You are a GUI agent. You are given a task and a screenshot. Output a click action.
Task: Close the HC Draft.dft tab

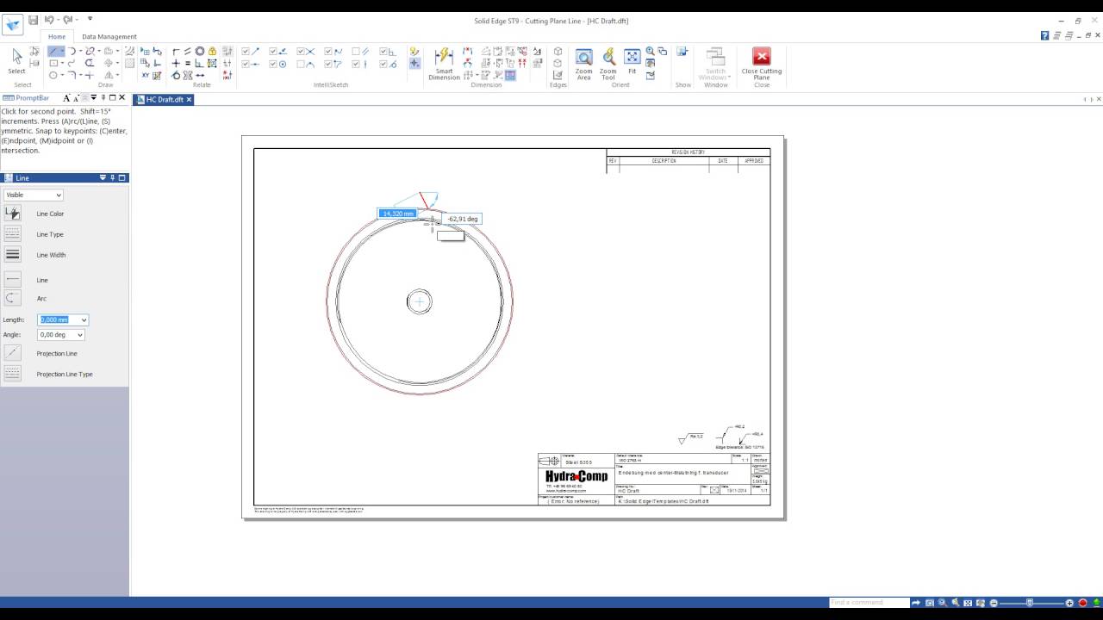(x=189, y=99)
